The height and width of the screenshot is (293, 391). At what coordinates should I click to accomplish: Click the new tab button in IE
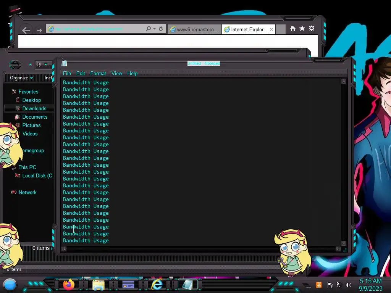point(281,29)
